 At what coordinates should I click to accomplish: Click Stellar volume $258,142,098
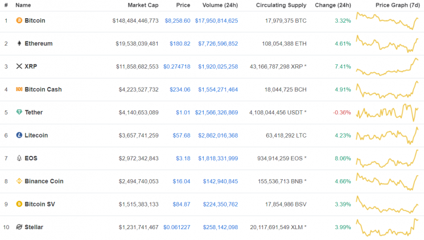220,227
